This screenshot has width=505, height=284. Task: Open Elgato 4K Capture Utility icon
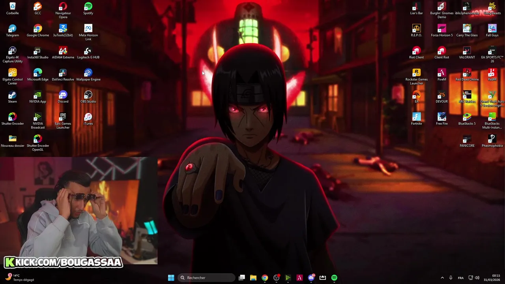click(x=13, y=54)
